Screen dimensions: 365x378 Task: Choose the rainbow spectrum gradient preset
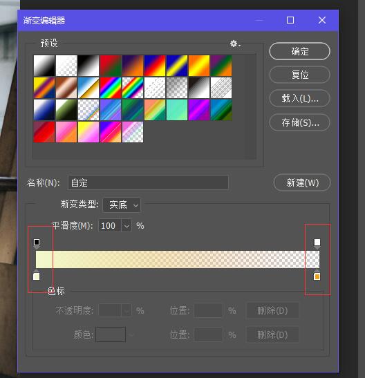pyautogui.click(x=111, y=88)
